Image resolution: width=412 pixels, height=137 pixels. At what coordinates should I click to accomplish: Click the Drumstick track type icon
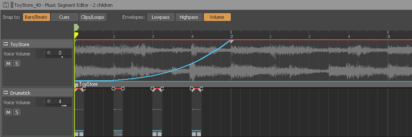tap(6, 93)
